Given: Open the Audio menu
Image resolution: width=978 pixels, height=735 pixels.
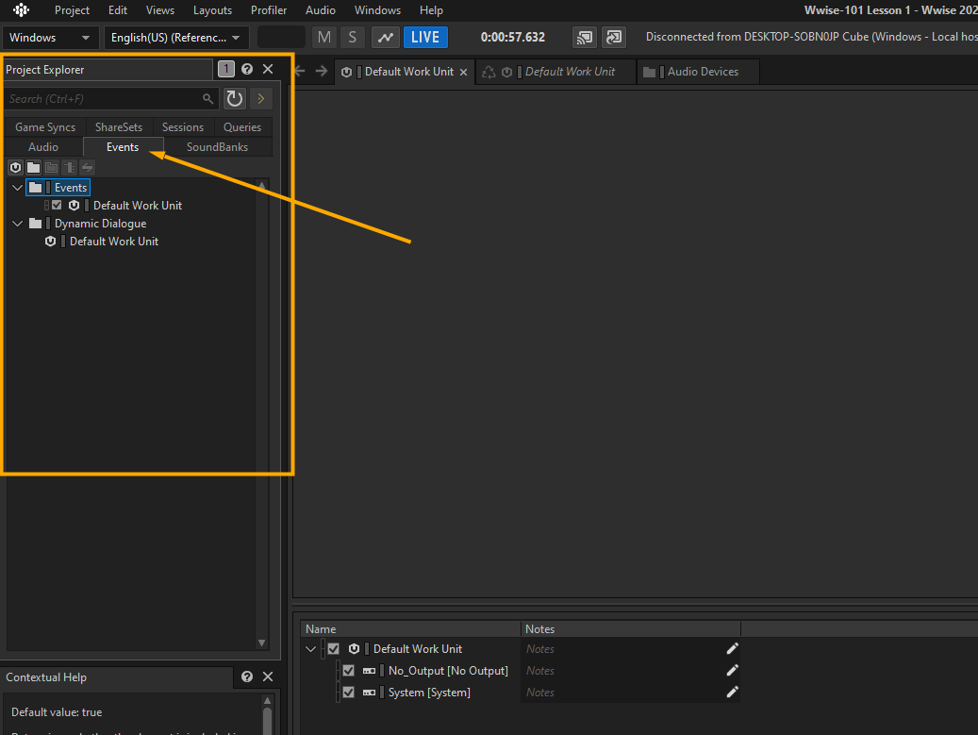Looking at the screenshot, I should coord(320,10).
